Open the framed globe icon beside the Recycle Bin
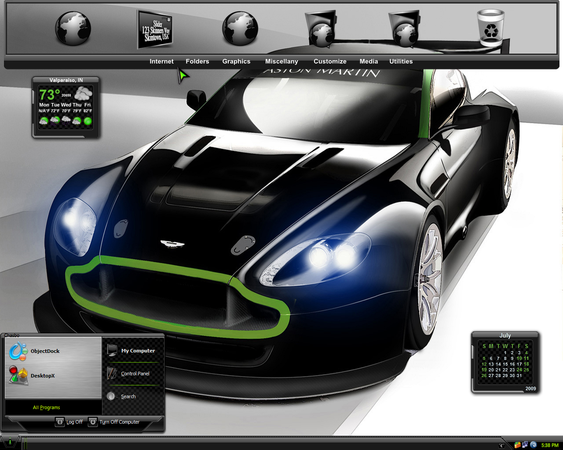Screen dimensions: 563x450 [405, 29]
